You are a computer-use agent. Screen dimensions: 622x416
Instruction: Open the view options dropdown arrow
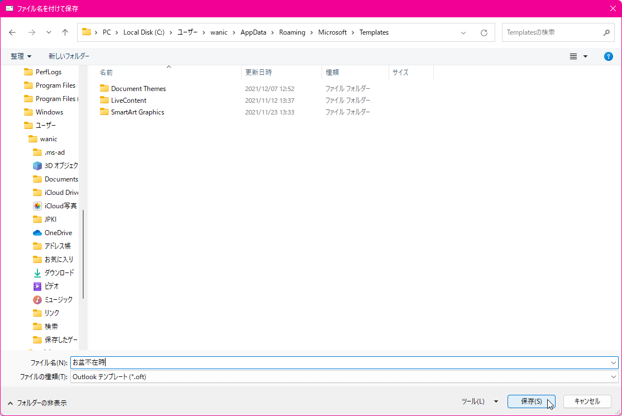click(x=586, y=56)
